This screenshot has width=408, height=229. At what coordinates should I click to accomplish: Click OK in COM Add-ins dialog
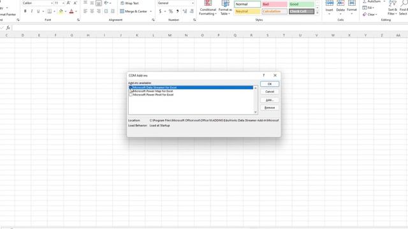[270, 84]
